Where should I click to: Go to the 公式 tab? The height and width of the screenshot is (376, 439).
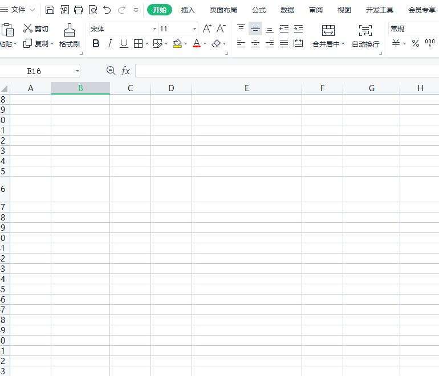coord(258,10)
